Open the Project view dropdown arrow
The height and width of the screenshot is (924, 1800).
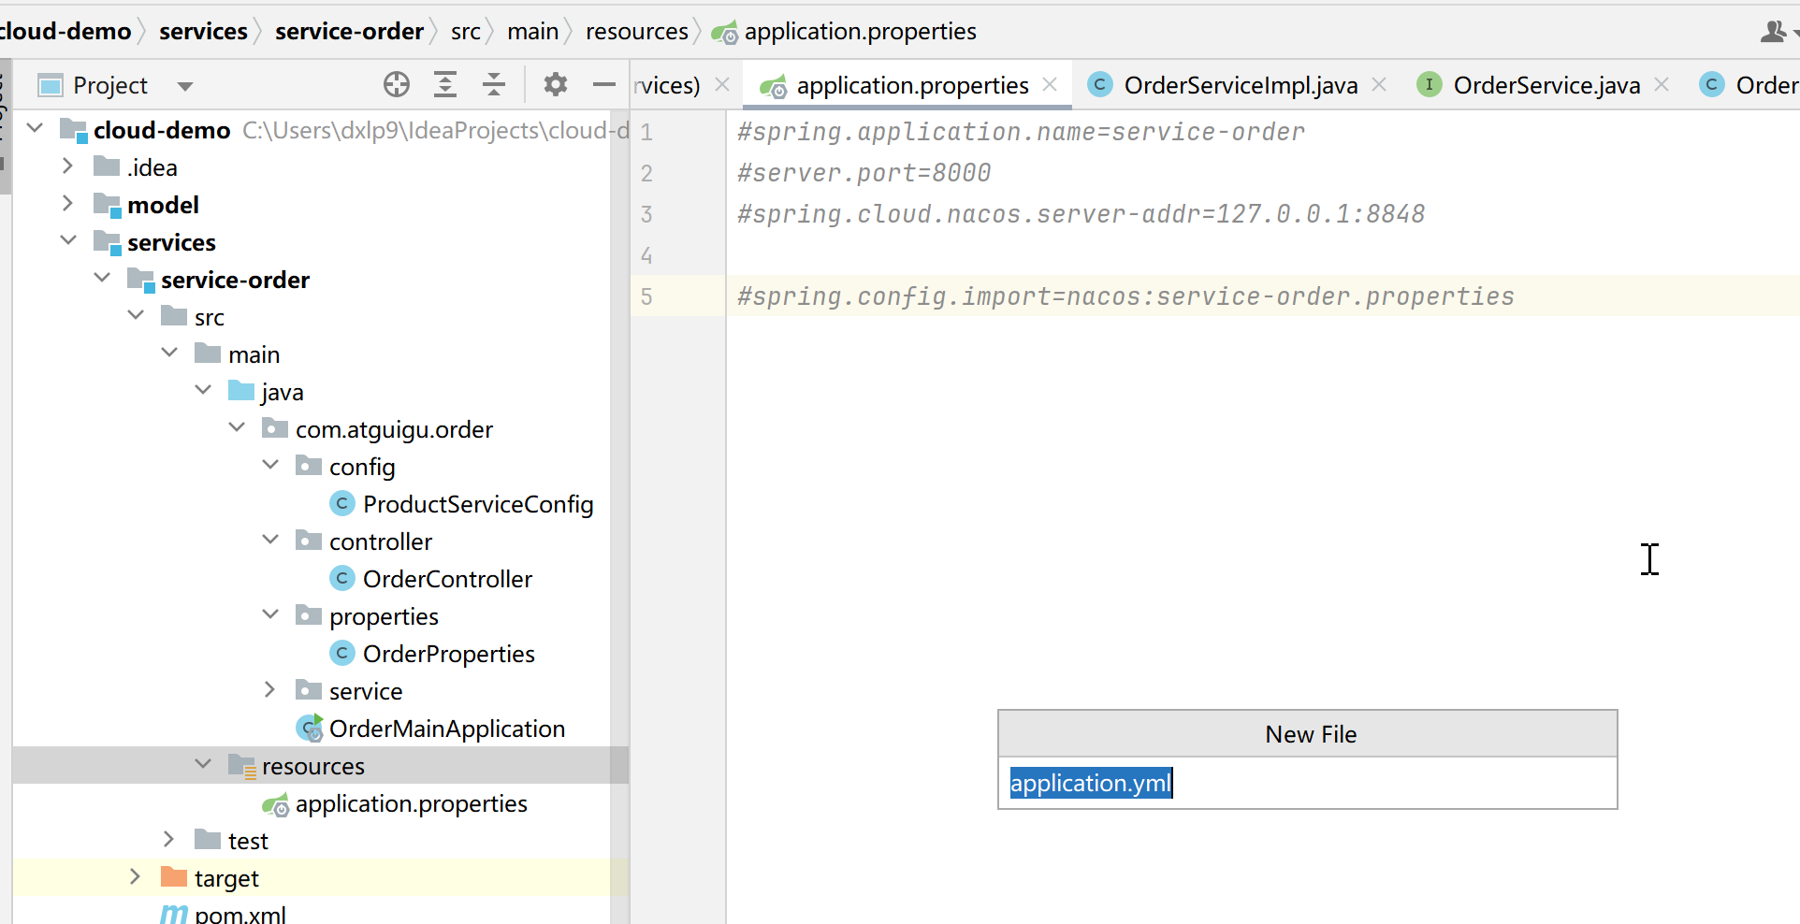pyautogui.click(x=185, y=86)
